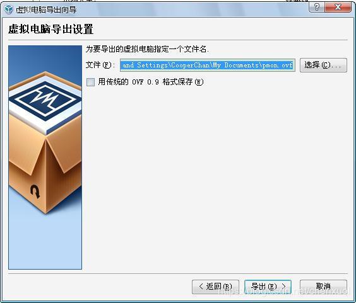Click the left chevron inside 返回 button
356x303 pixels.
click(x=201, y=286)
